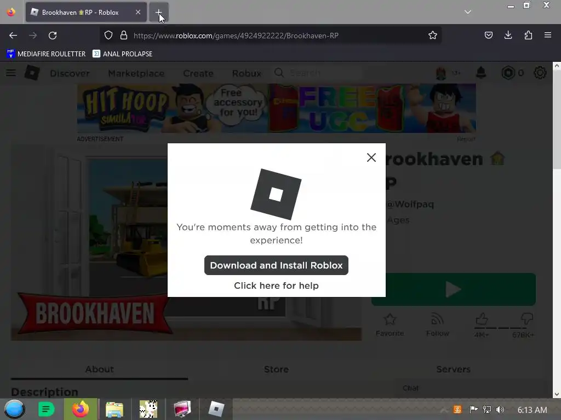The image size is (561, 420).
Task: Open the Firefox downloads panel
Action: (508, 35)
